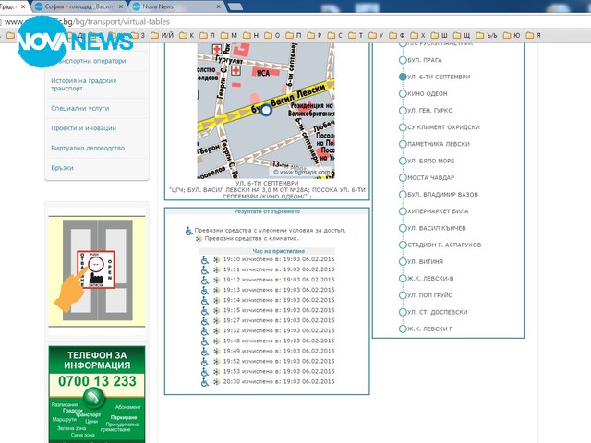Click the emergency door open banner image
Screen dimensions: 591x443
(97, 271)
